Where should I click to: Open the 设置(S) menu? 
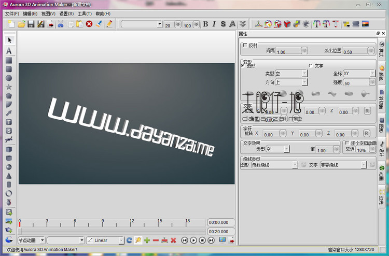point(66,13)
